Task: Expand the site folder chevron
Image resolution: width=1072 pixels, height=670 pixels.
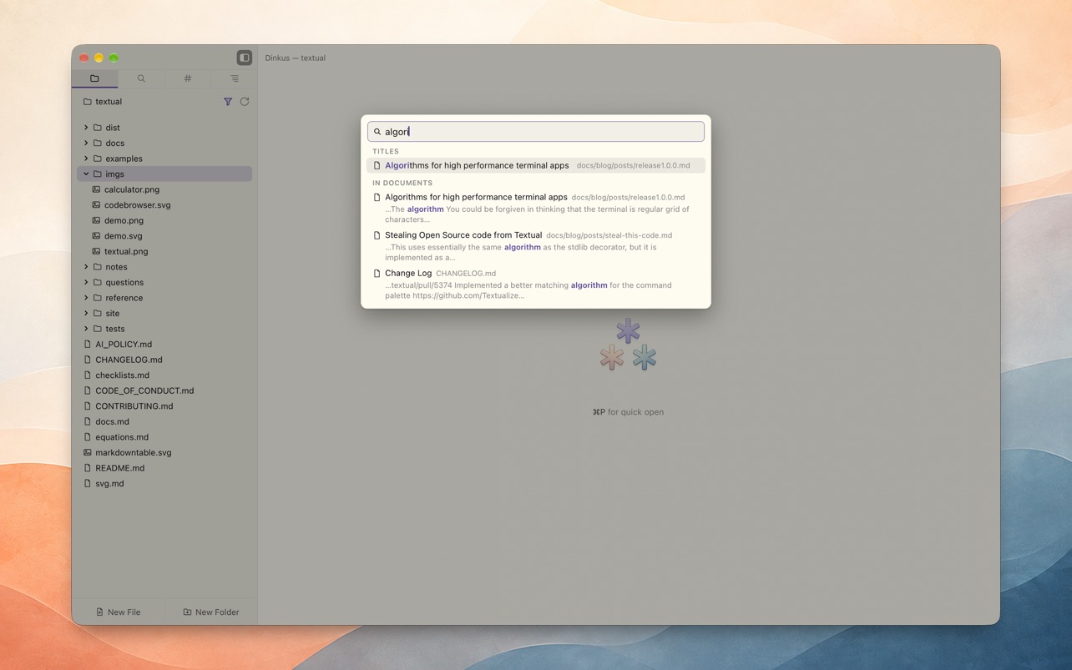Action: click(86, 313)
